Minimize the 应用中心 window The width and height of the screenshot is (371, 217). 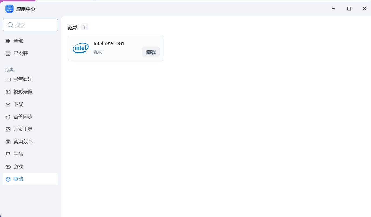tap(333, 9)
